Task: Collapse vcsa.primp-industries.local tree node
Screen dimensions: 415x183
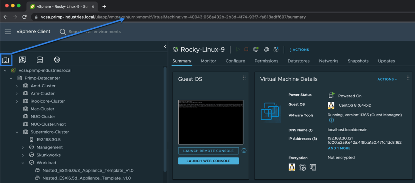Action: point(5,70)
